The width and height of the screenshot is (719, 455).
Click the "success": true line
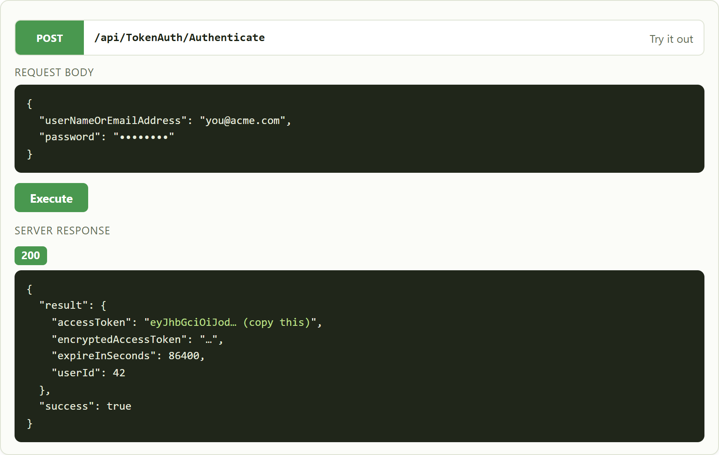pyautogui.click(x=85, y=406)
